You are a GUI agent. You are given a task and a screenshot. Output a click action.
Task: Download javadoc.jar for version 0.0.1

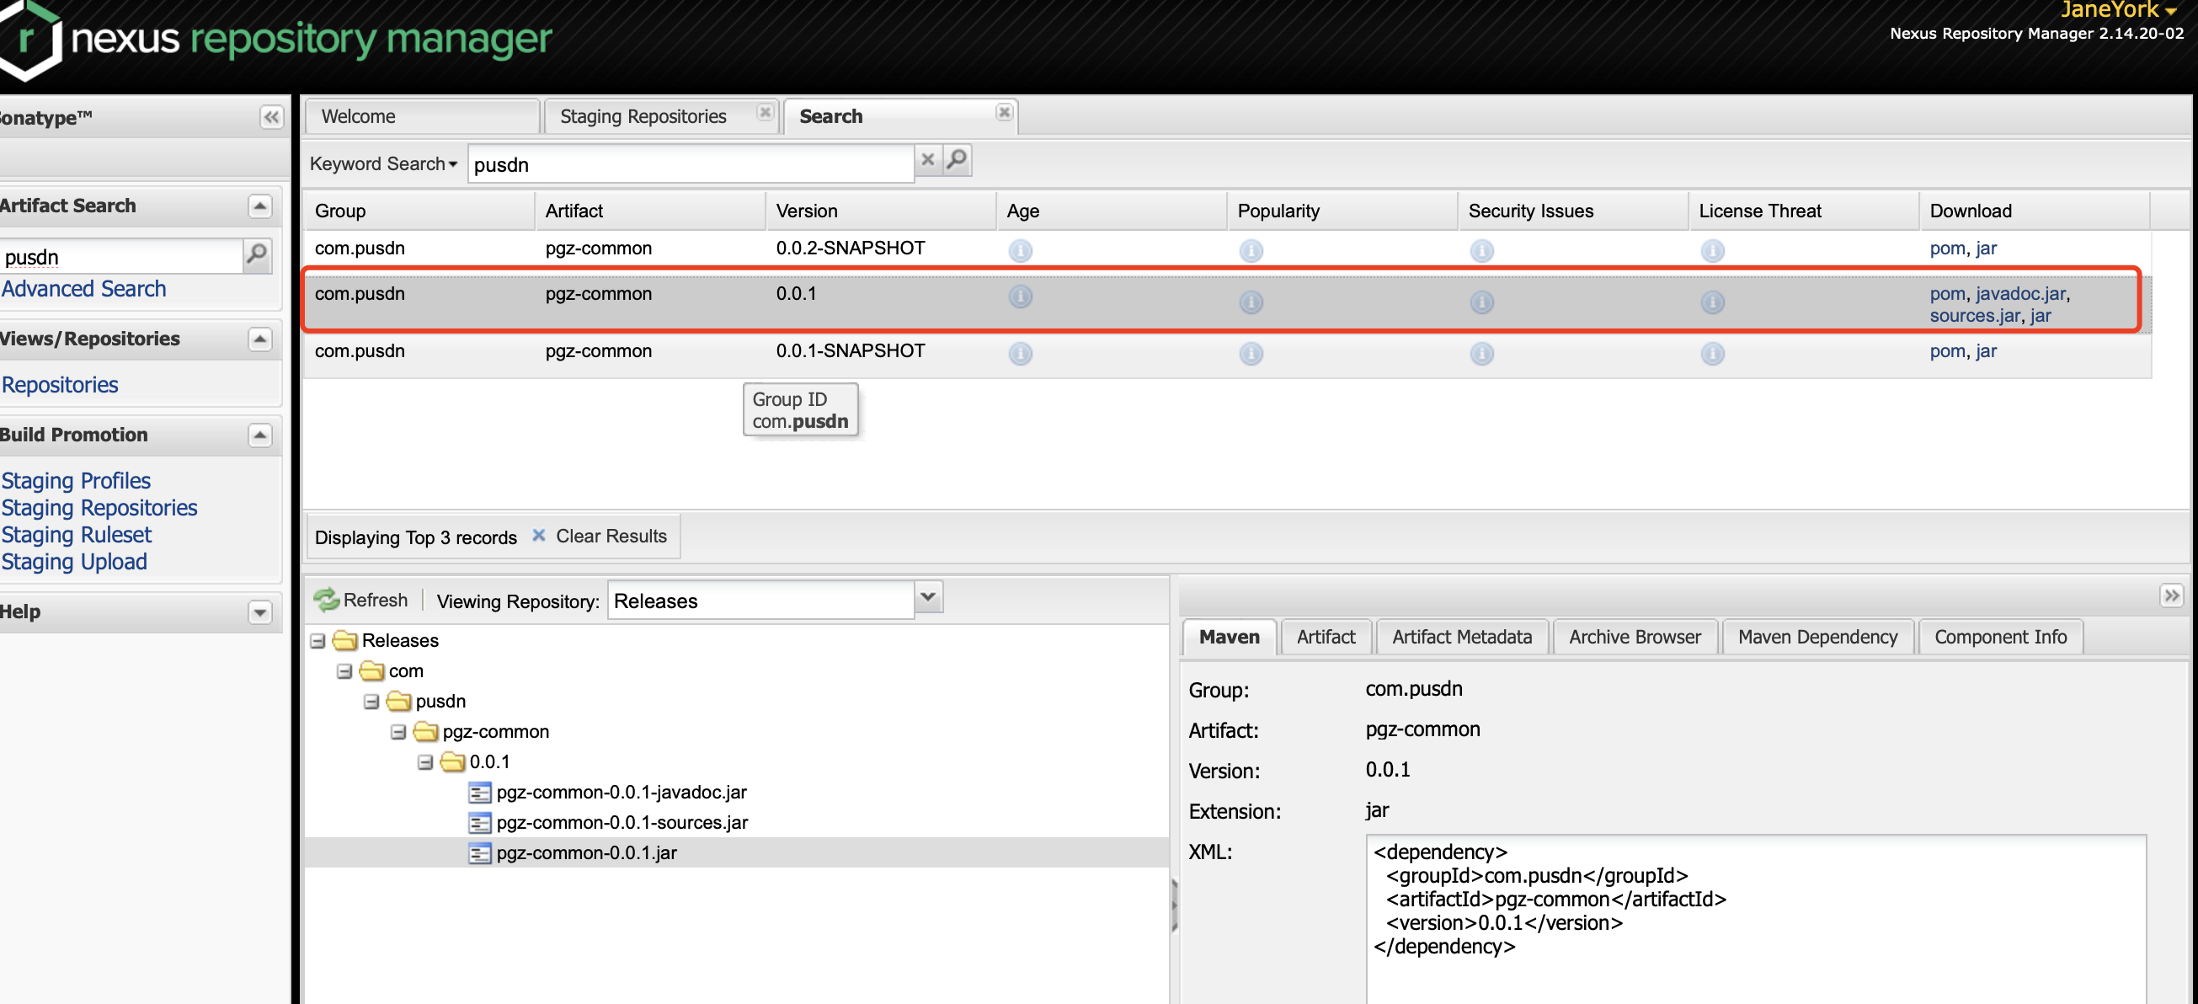(x=2019, y=294)
